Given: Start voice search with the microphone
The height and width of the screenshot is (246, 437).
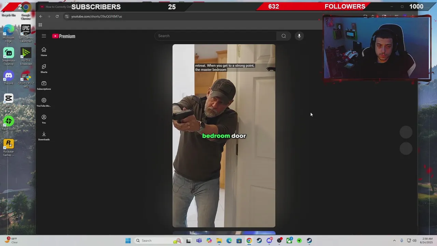Looking at the screenshot, I should (299, 36).
